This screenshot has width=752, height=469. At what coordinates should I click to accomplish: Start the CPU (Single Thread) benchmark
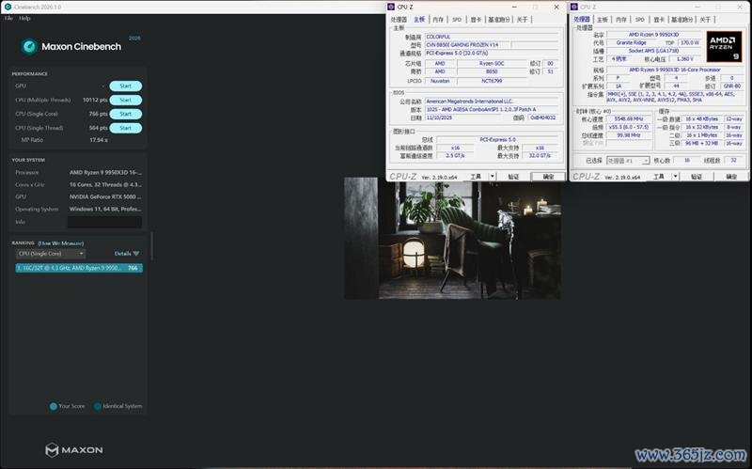(126, 128)
